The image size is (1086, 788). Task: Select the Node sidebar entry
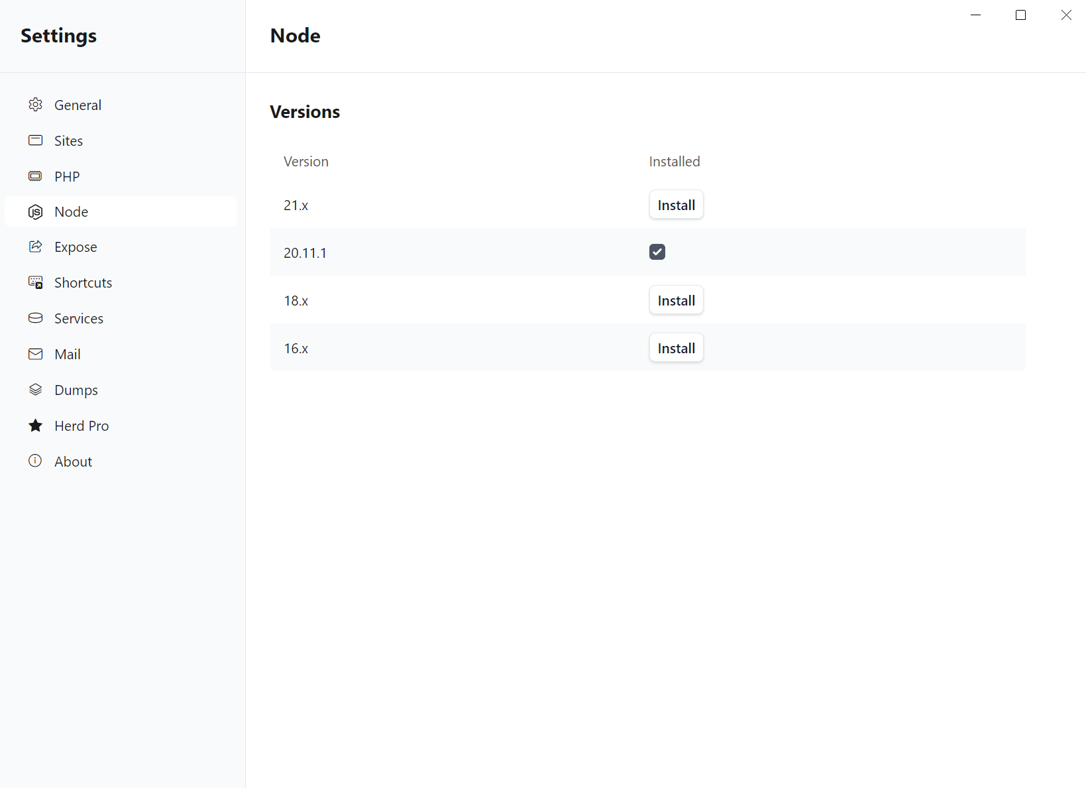71,211
